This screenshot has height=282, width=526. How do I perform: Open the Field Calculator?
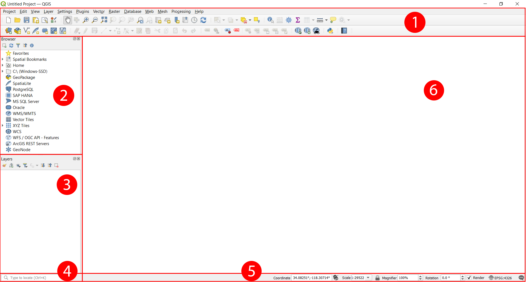pyautogui.click(x=280, y=20)
